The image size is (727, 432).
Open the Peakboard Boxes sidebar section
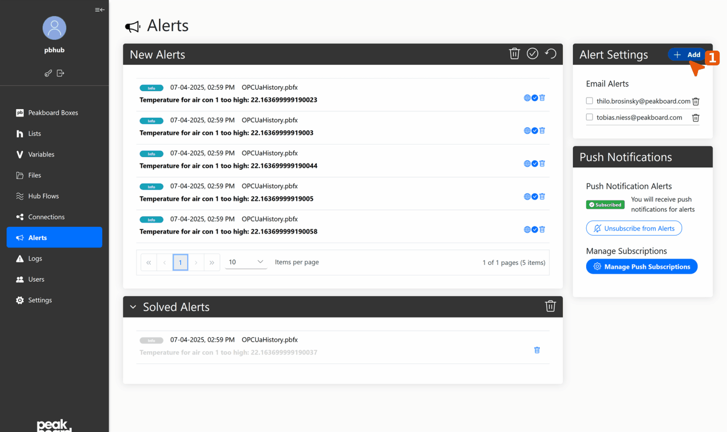[x=53, y=112]
